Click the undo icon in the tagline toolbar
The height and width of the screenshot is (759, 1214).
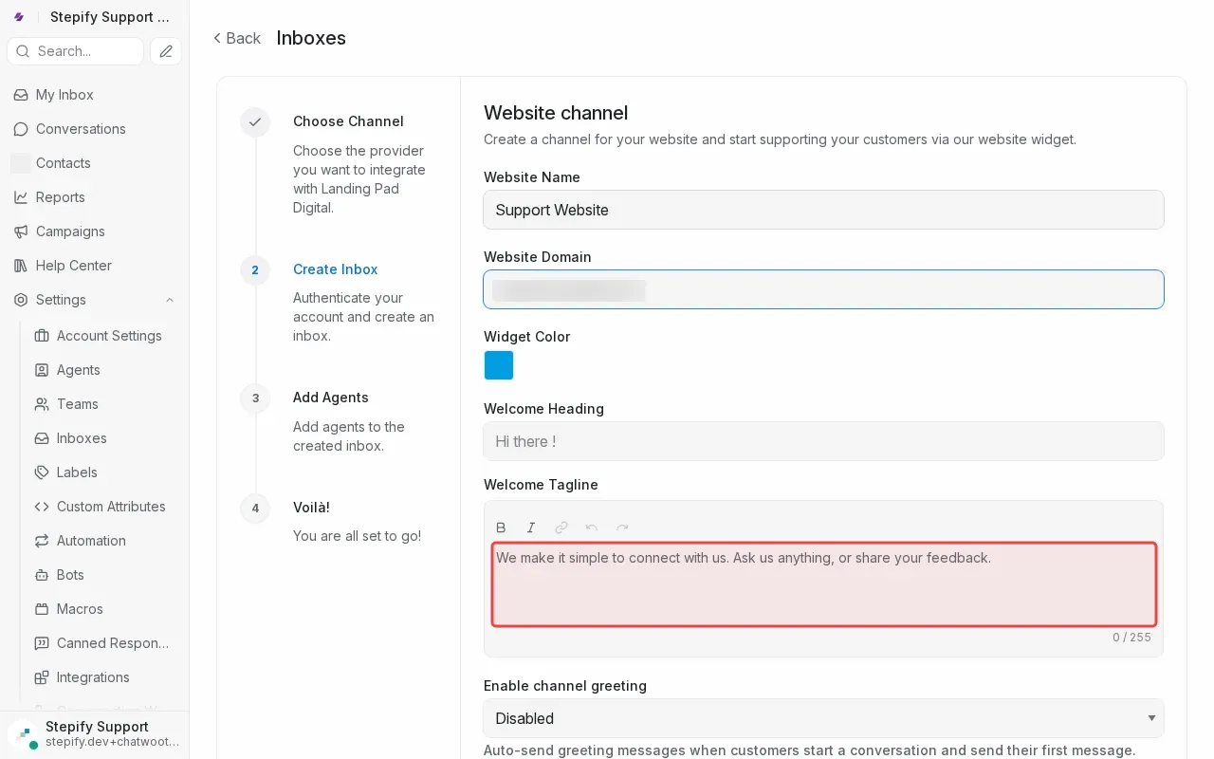(592, 528)
